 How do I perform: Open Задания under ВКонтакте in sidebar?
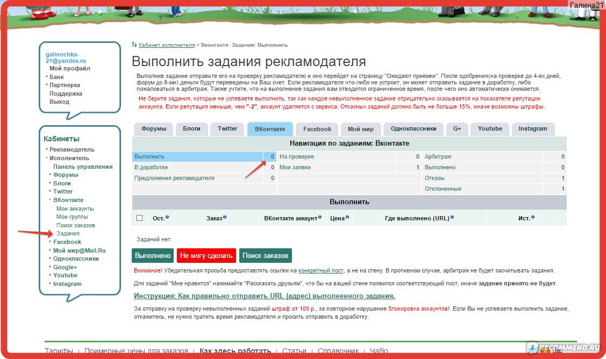(x=68, y=234)
